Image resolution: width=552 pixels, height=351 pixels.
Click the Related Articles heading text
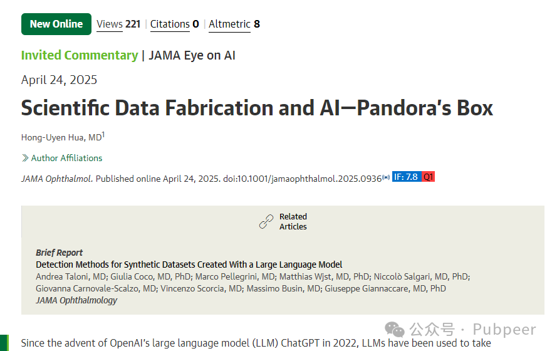coord(293,221)
